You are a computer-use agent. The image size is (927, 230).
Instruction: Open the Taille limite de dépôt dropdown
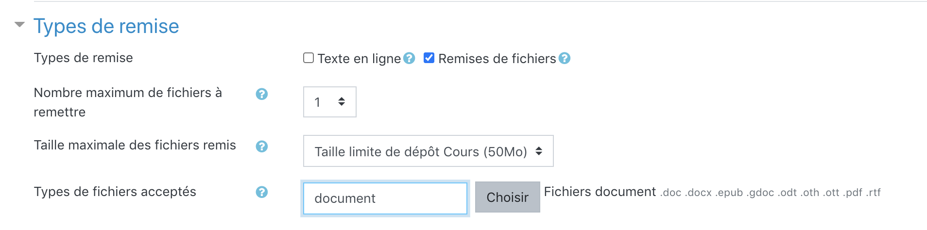[x=428, y=151]
